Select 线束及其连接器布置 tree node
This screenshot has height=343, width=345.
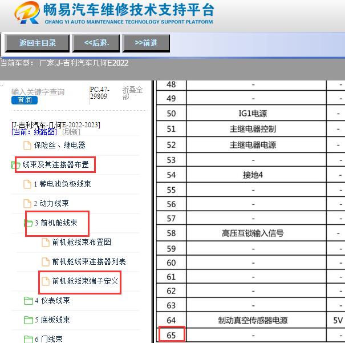point(55,164)
